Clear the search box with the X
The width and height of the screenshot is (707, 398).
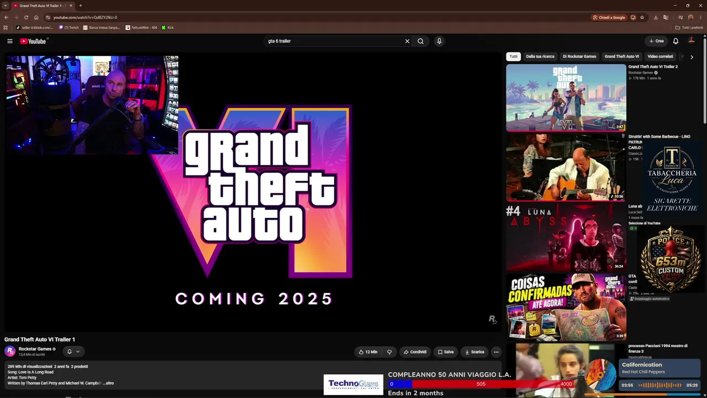coord(407,41)
